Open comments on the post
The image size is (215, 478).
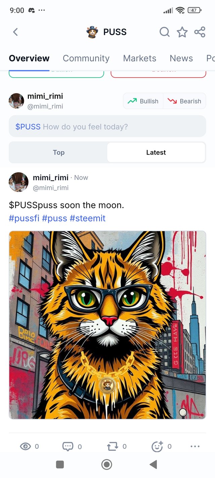tap(68, 446)
